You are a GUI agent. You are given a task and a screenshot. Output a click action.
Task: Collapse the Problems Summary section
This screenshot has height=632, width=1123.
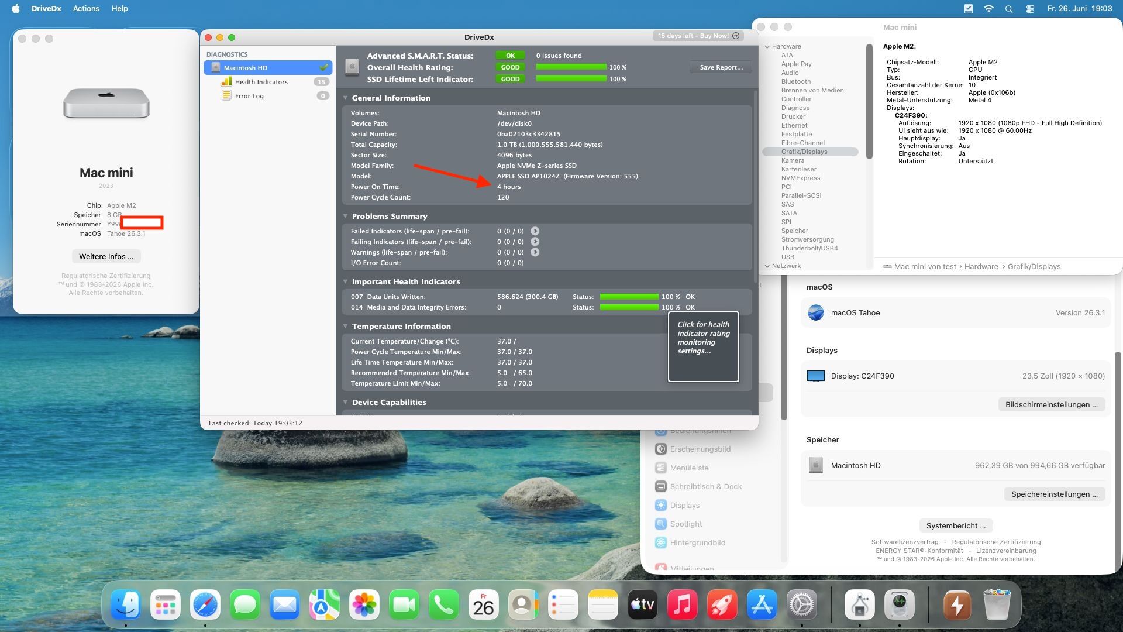pos(345,216)
